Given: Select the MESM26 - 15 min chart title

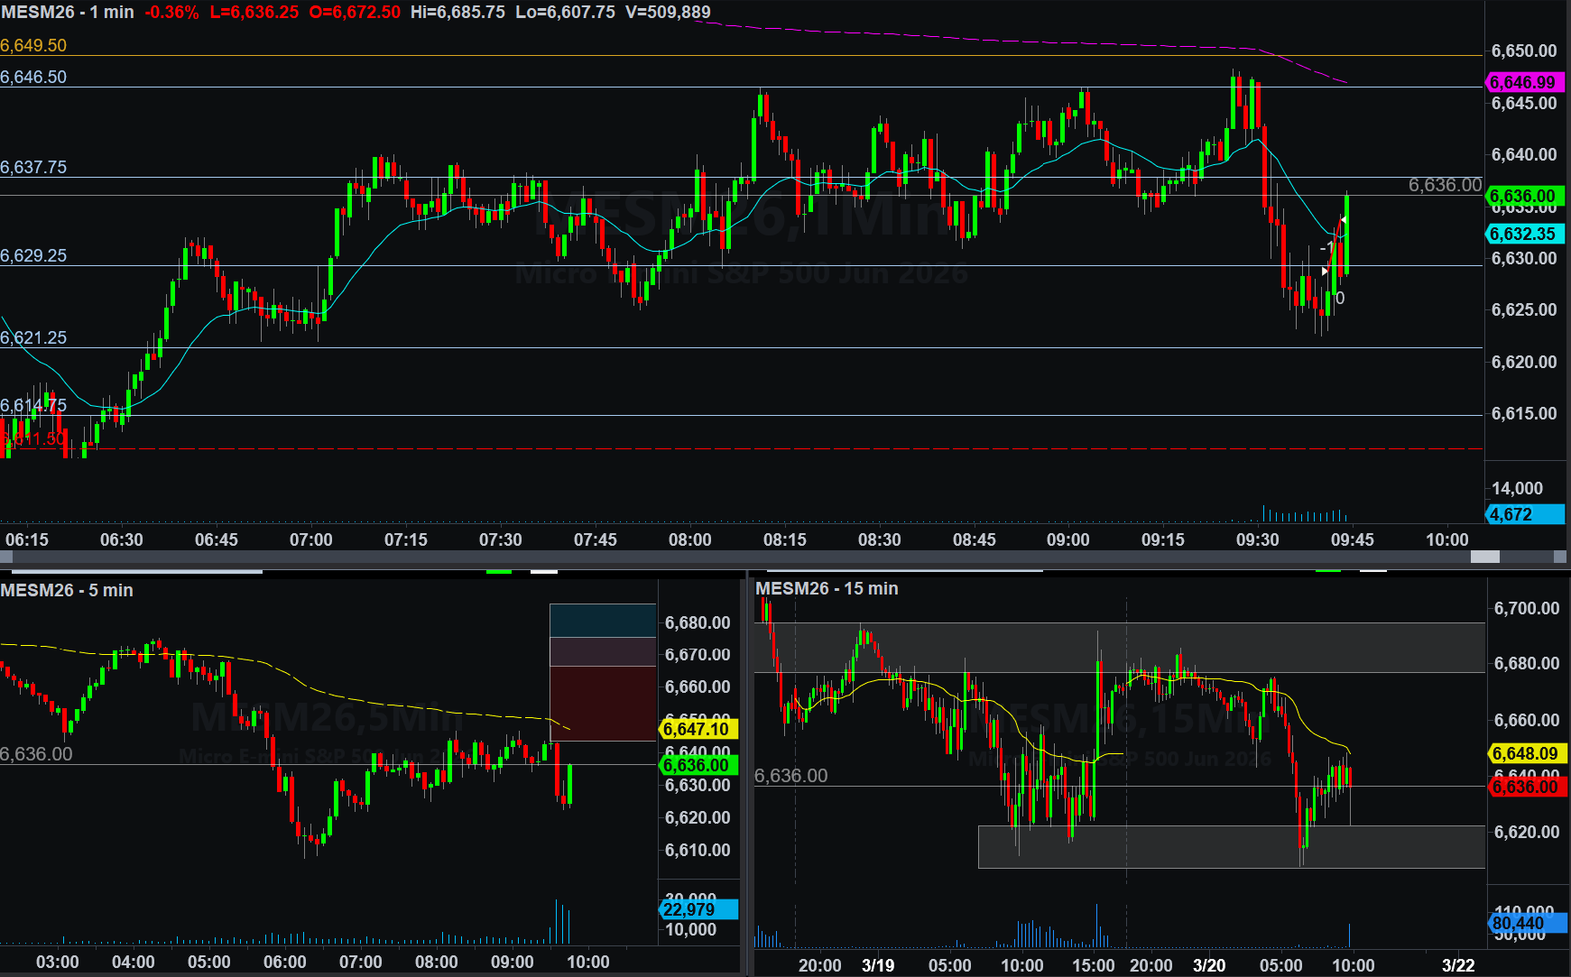Looking at the screenshot, I should tap(827, 588).
